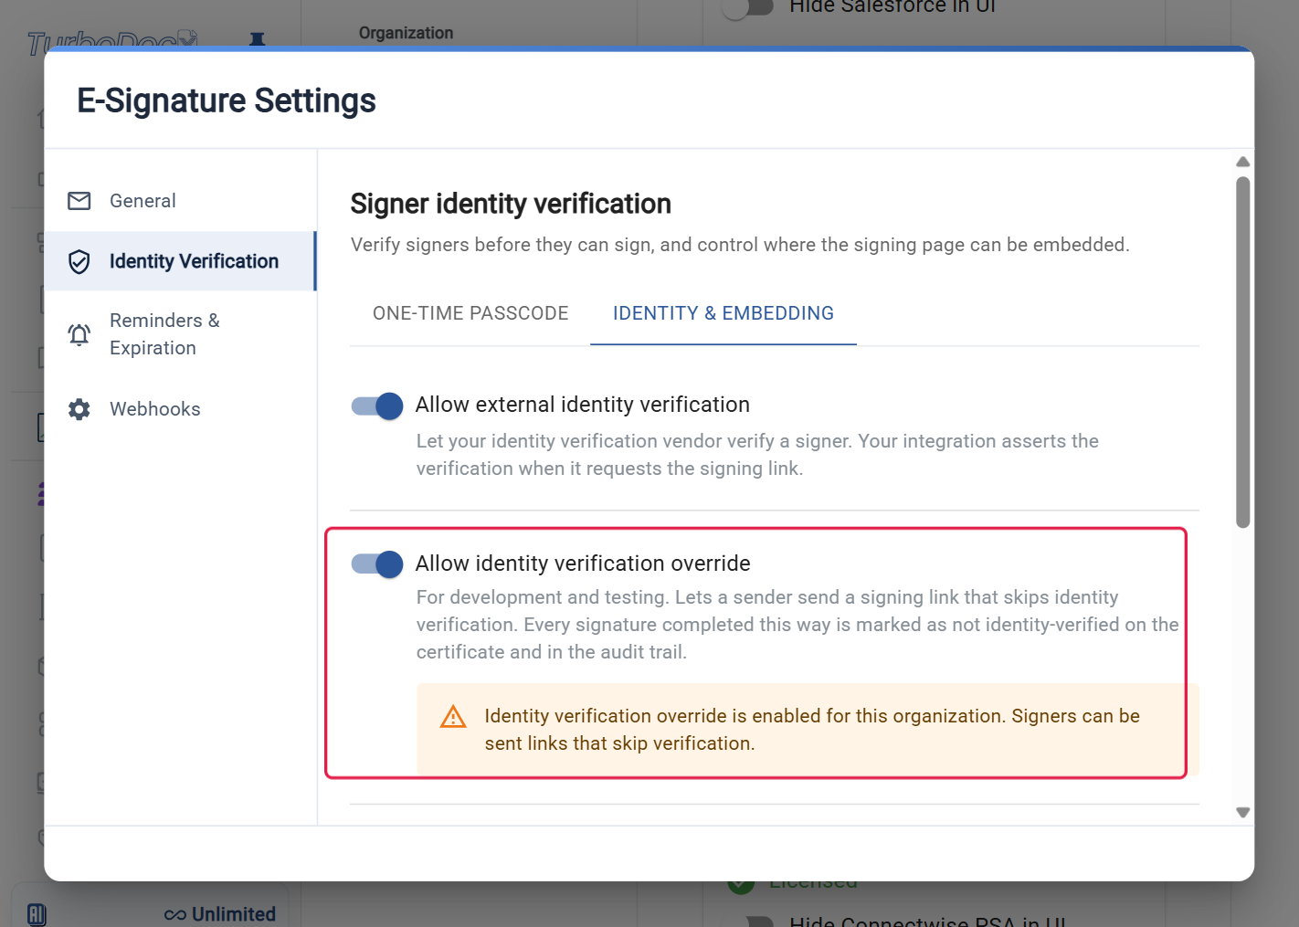Image resolution: width=1299 pixels, height=927 pixels.
Task: Click the orange warning triangle icon
Action: [x=453, y=717]
